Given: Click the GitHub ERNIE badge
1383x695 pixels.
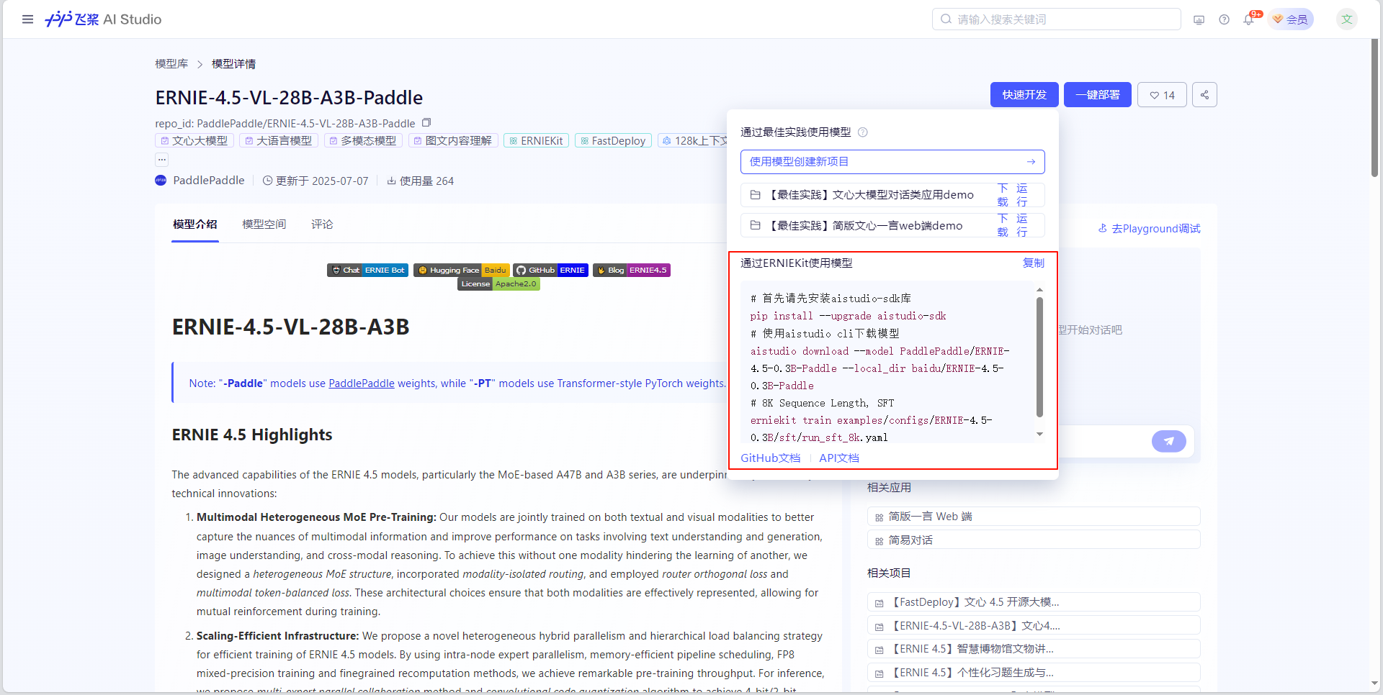Looking at the screenshot, I should click(x=551, y=271).
